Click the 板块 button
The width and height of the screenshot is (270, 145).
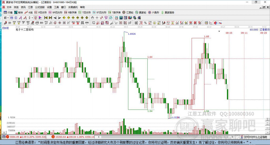pos(19,12)
